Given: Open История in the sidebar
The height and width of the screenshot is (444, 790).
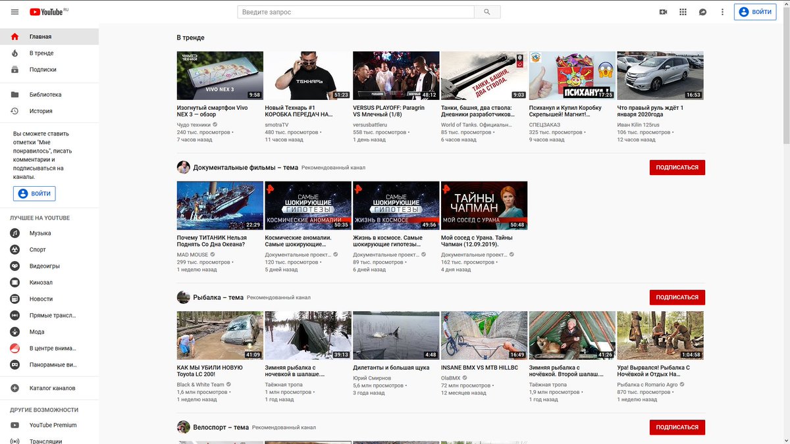Looking at the screenshot, I should [x=49, y=111].
